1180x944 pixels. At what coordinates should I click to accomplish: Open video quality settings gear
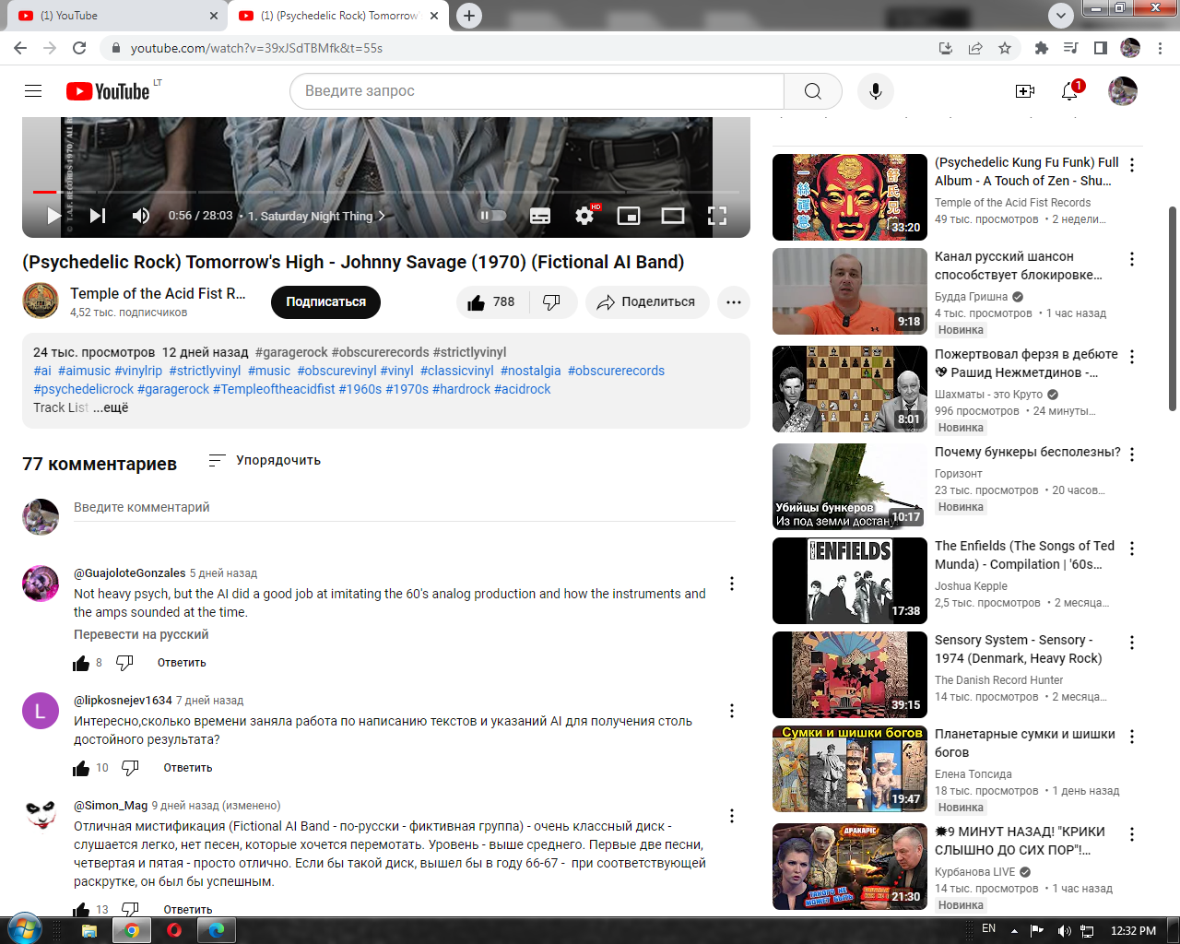[x=584, y=216]
